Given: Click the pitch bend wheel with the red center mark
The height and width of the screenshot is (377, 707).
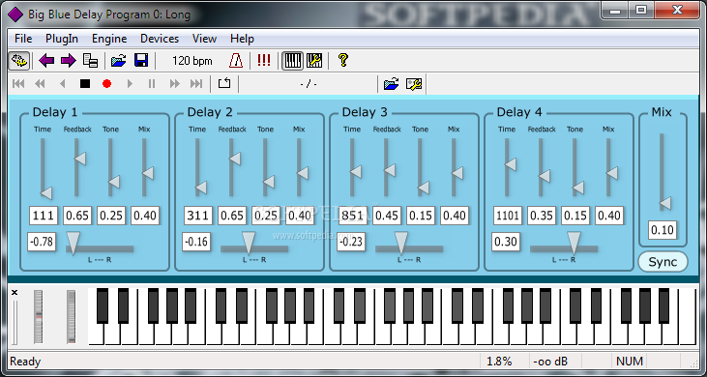Looking at the screenshot, I should [x=39, y=317].
